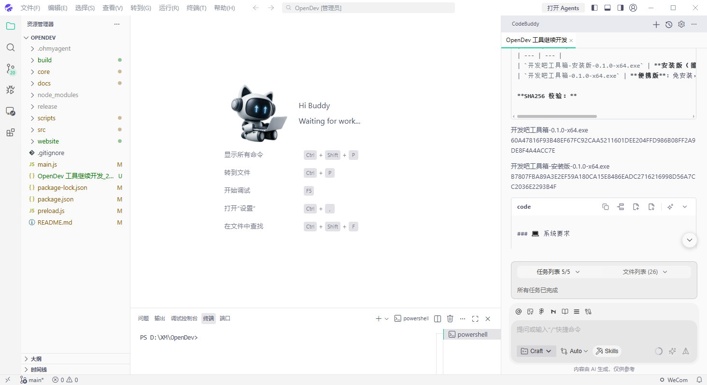Open the account profile icon in title bar
The height and width of the screenshot is (385, 707).
pos(633,8)
